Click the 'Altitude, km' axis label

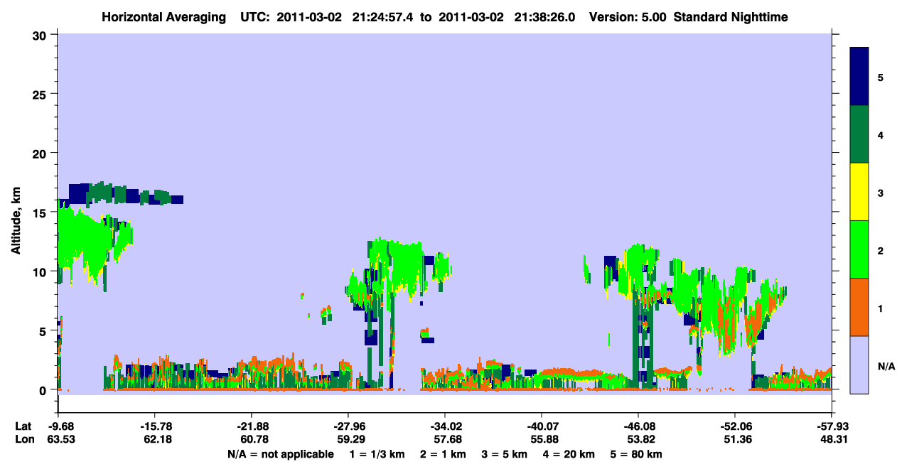coord(15,220)
